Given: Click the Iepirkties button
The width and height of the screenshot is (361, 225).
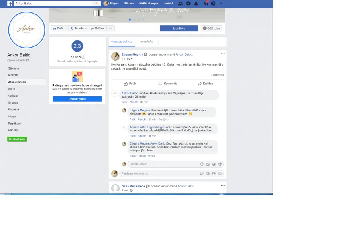Looking at the screenshot, I should click(x=179, y=28).
